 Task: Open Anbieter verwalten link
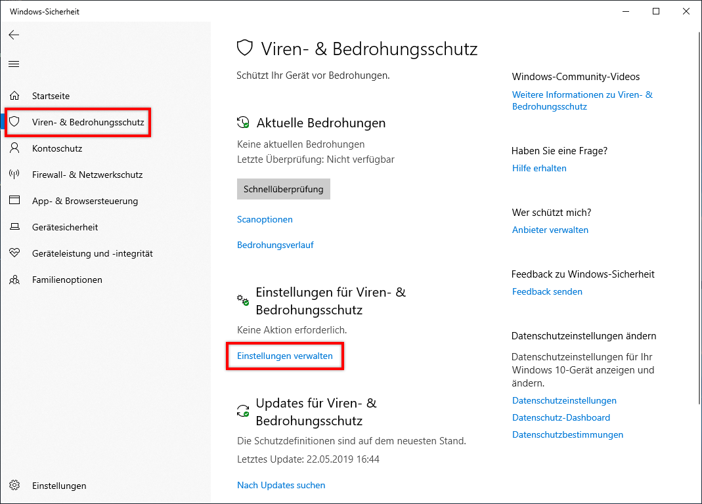click(550, 230)
